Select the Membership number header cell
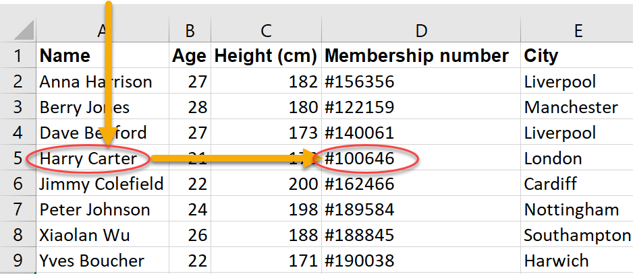Viewport: 633px width, 274px height. click(416, 56)
